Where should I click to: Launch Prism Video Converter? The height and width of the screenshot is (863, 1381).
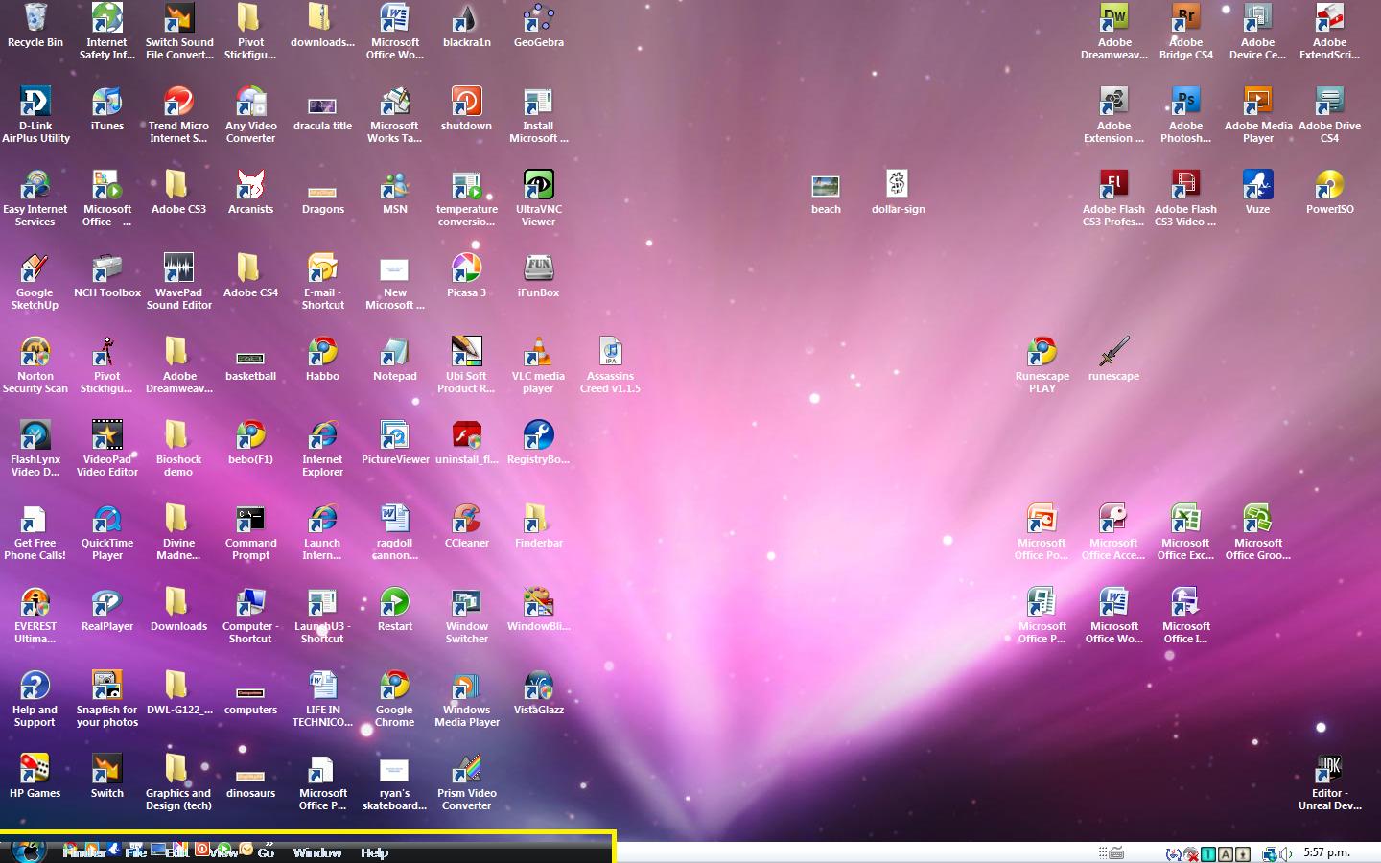click(467, 782)
